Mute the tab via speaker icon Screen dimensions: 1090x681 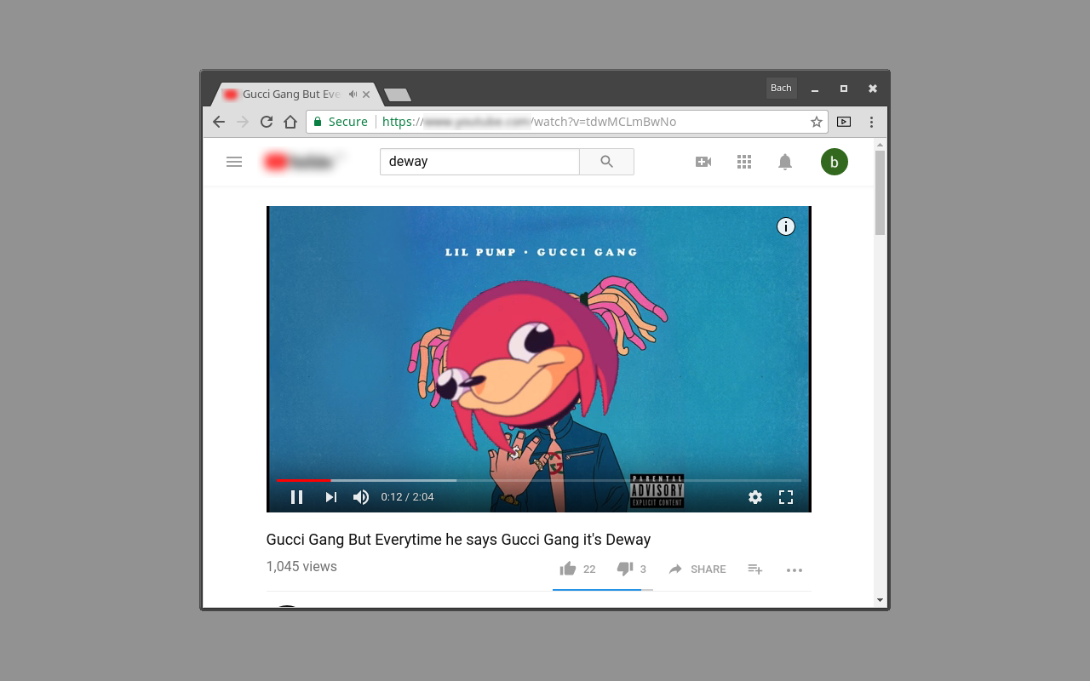353,94
